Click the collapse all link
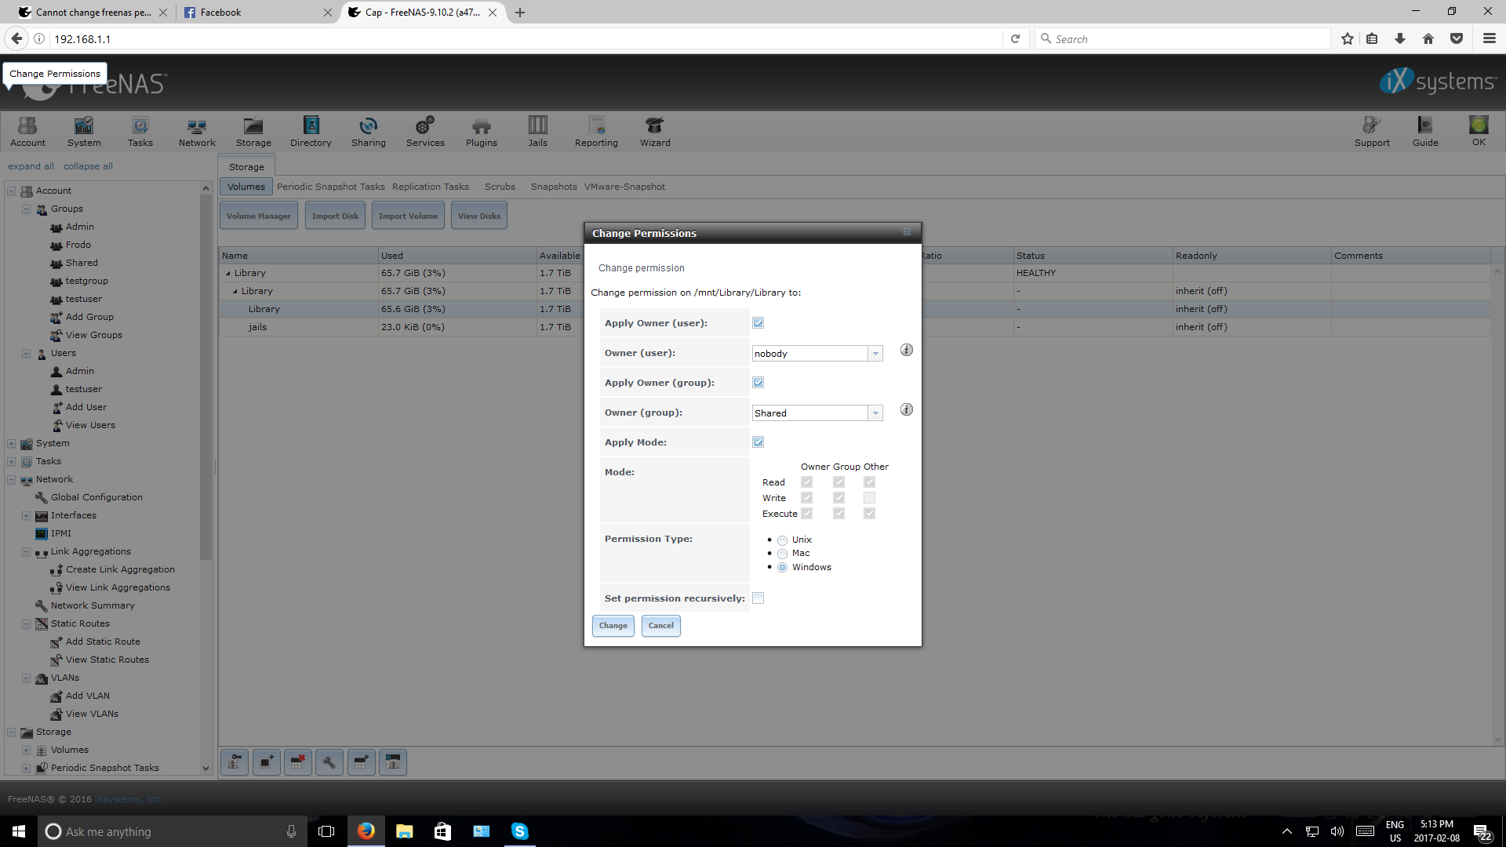 [88, 166]
